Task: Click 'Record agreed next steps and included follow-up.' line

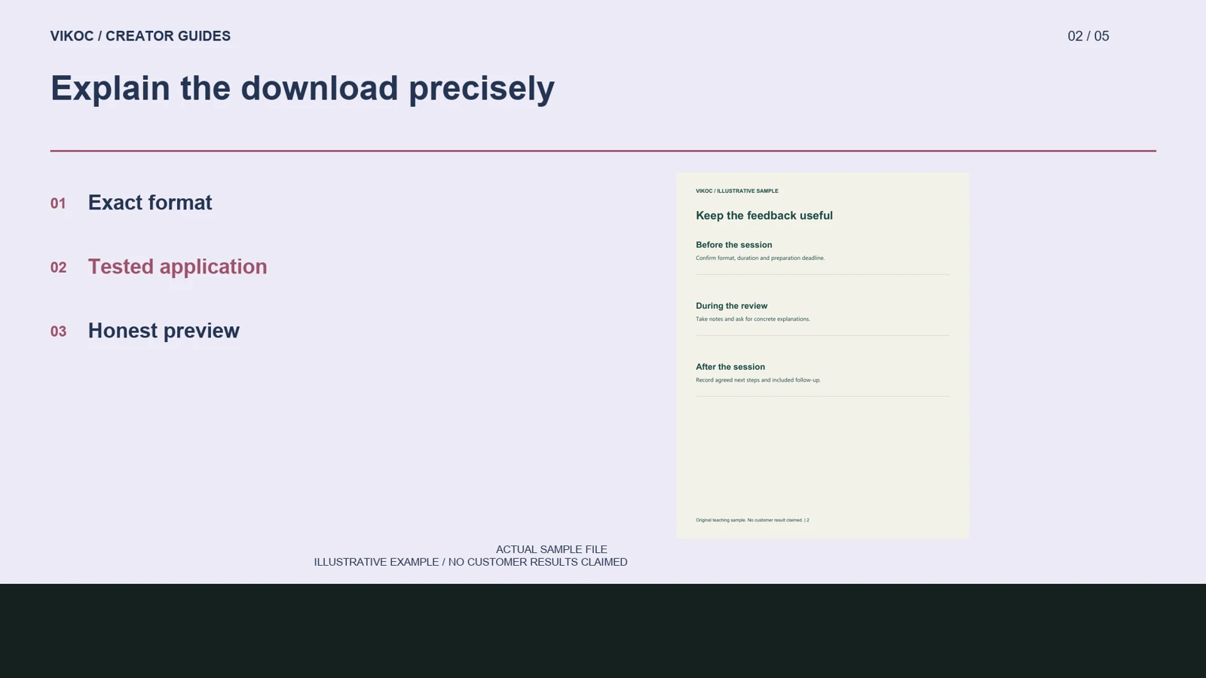Action: [758, 380]
